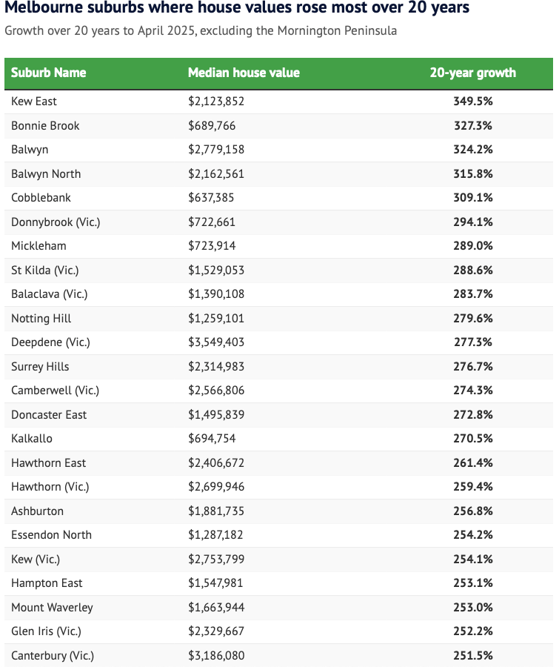Select Canterbury (Vic.) growth 251.5%
Screen dimensions: 559x667
point(472,656)
